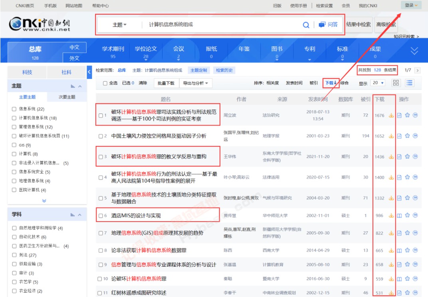Image resolution: width=428 pixels, height=297 pixels.
Task: Check the box for result row 10
Action: 100,279
